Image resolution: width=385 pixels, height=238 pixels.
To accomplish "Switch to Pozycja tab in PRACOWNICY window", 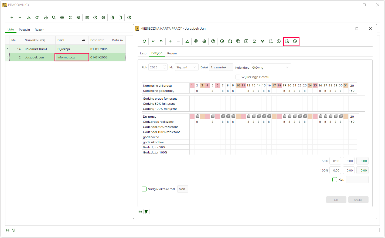I will (24, 30).
